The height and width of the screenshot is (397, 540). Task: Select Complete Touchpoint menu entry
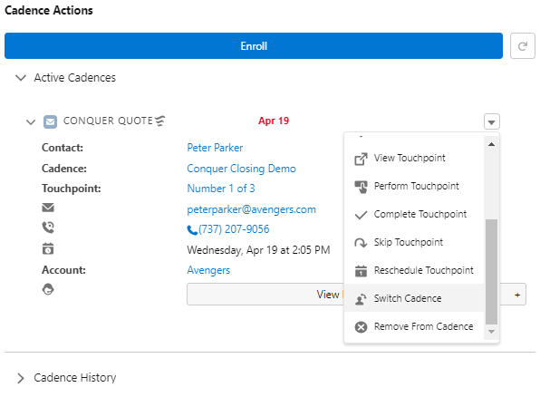coord(414,214)
